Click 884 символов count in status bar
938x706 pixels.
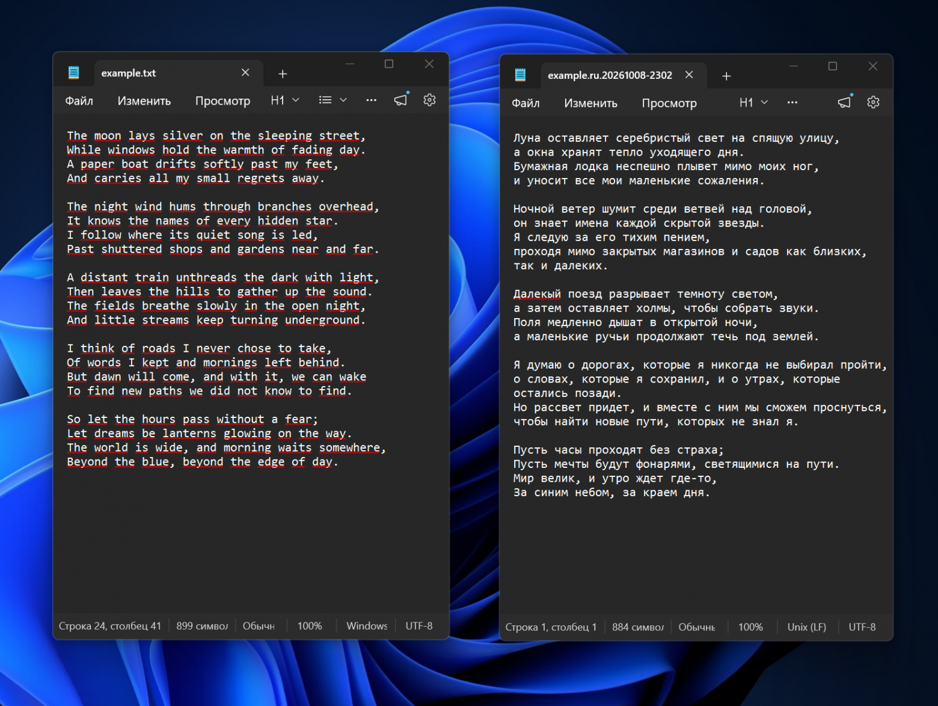[638, 627]
